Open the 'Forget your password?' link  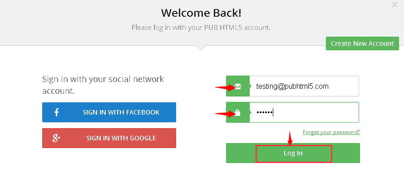331,132
